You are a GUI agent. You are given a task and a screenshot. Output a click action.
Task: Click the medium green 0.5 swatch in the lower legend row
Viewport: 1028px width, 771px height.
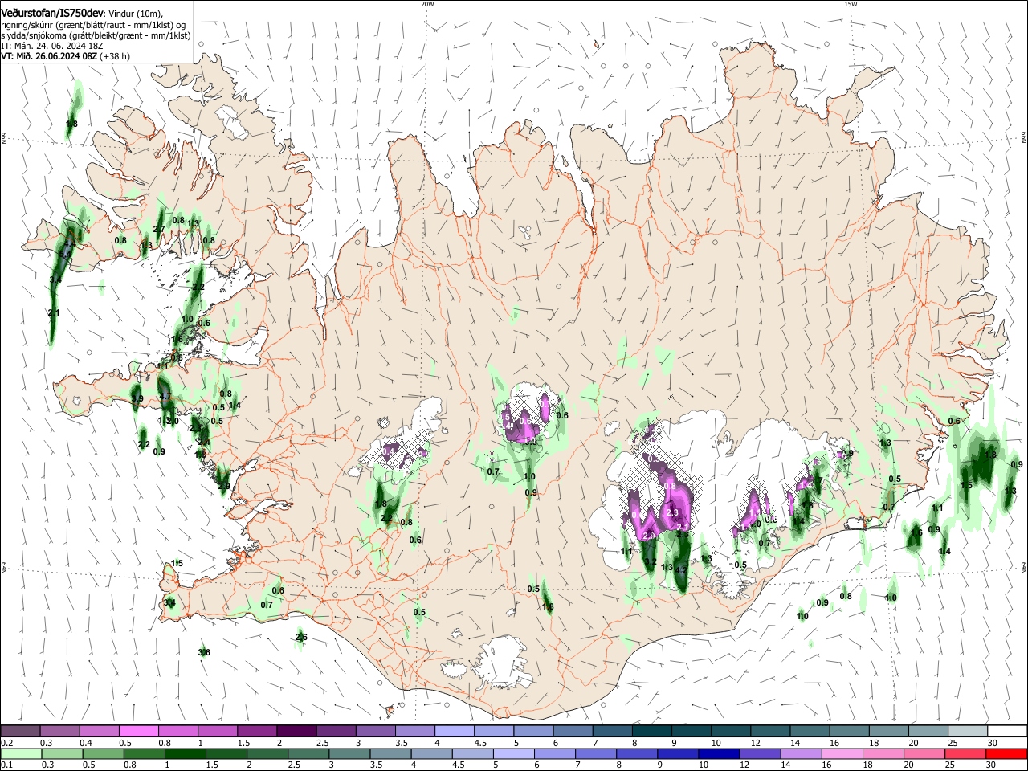coord(103,753)
